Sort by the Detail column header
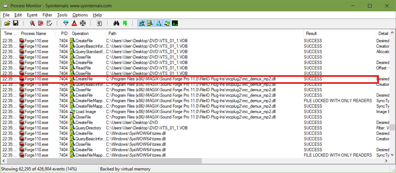The image size is (396, 173). tap(383, 33)
